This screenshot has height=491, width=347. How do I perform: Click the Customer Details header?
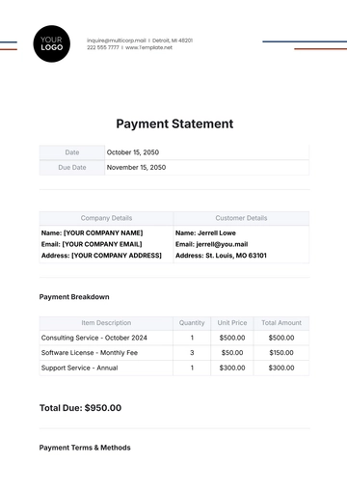pyautogui.click(x=241, y=218)
